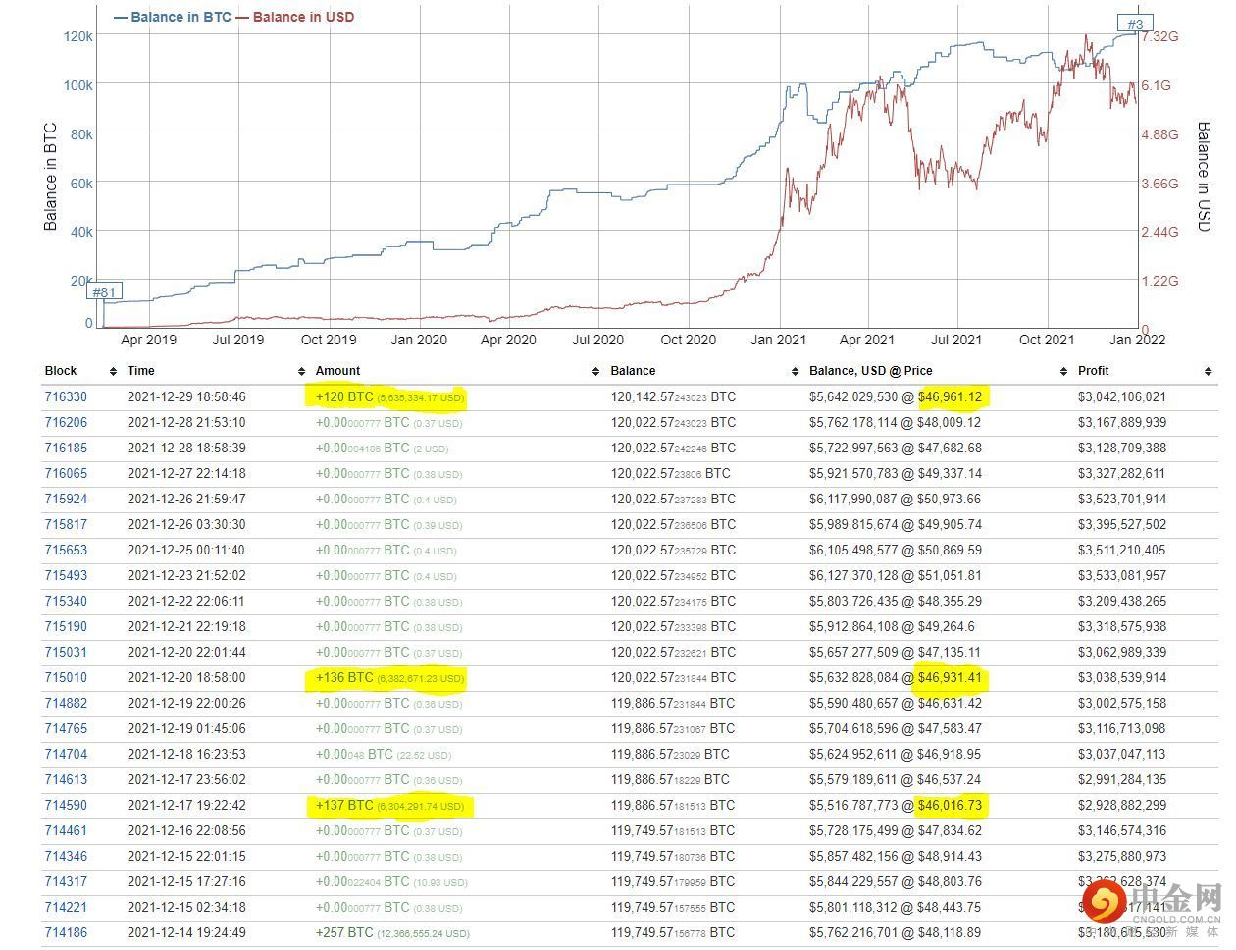1236x950 pixels.
Task: Open block 715010 link
Action: click(66, 678)
